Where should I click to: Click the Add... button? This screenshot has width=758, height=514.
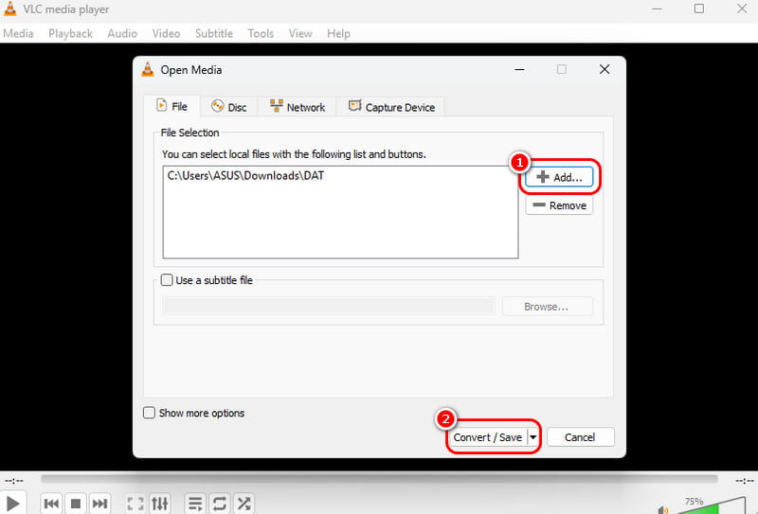(559, 177)
